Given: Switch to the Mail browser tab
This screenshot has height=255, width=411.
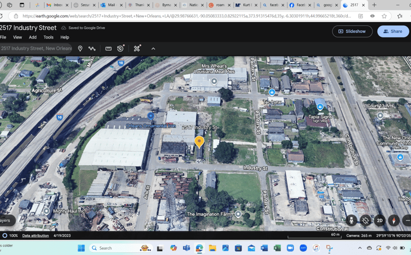Looking at the screenshot, I should tap(111, 5).
